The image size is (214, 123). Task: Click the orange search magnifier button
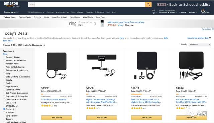click(x=148, y=4)
